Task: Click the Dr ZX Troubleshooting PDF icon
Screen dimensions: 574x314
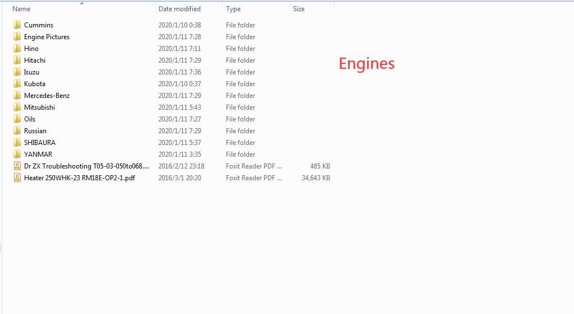Action: tap(17, 166)
